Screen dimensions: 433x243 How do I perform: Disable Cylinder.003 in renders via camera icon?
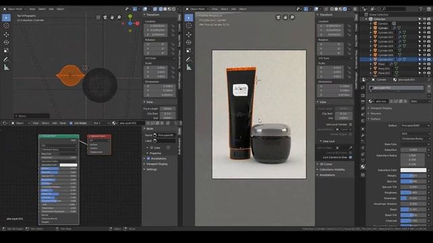coord(429,42)
